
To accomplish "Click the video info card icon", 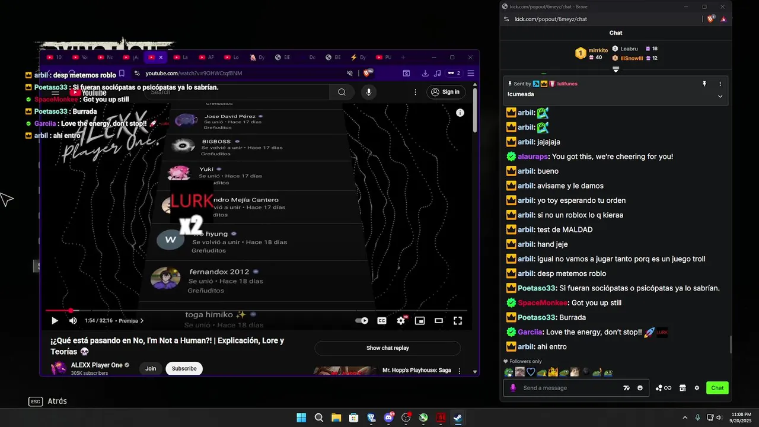I will click(x=460, y=113).
